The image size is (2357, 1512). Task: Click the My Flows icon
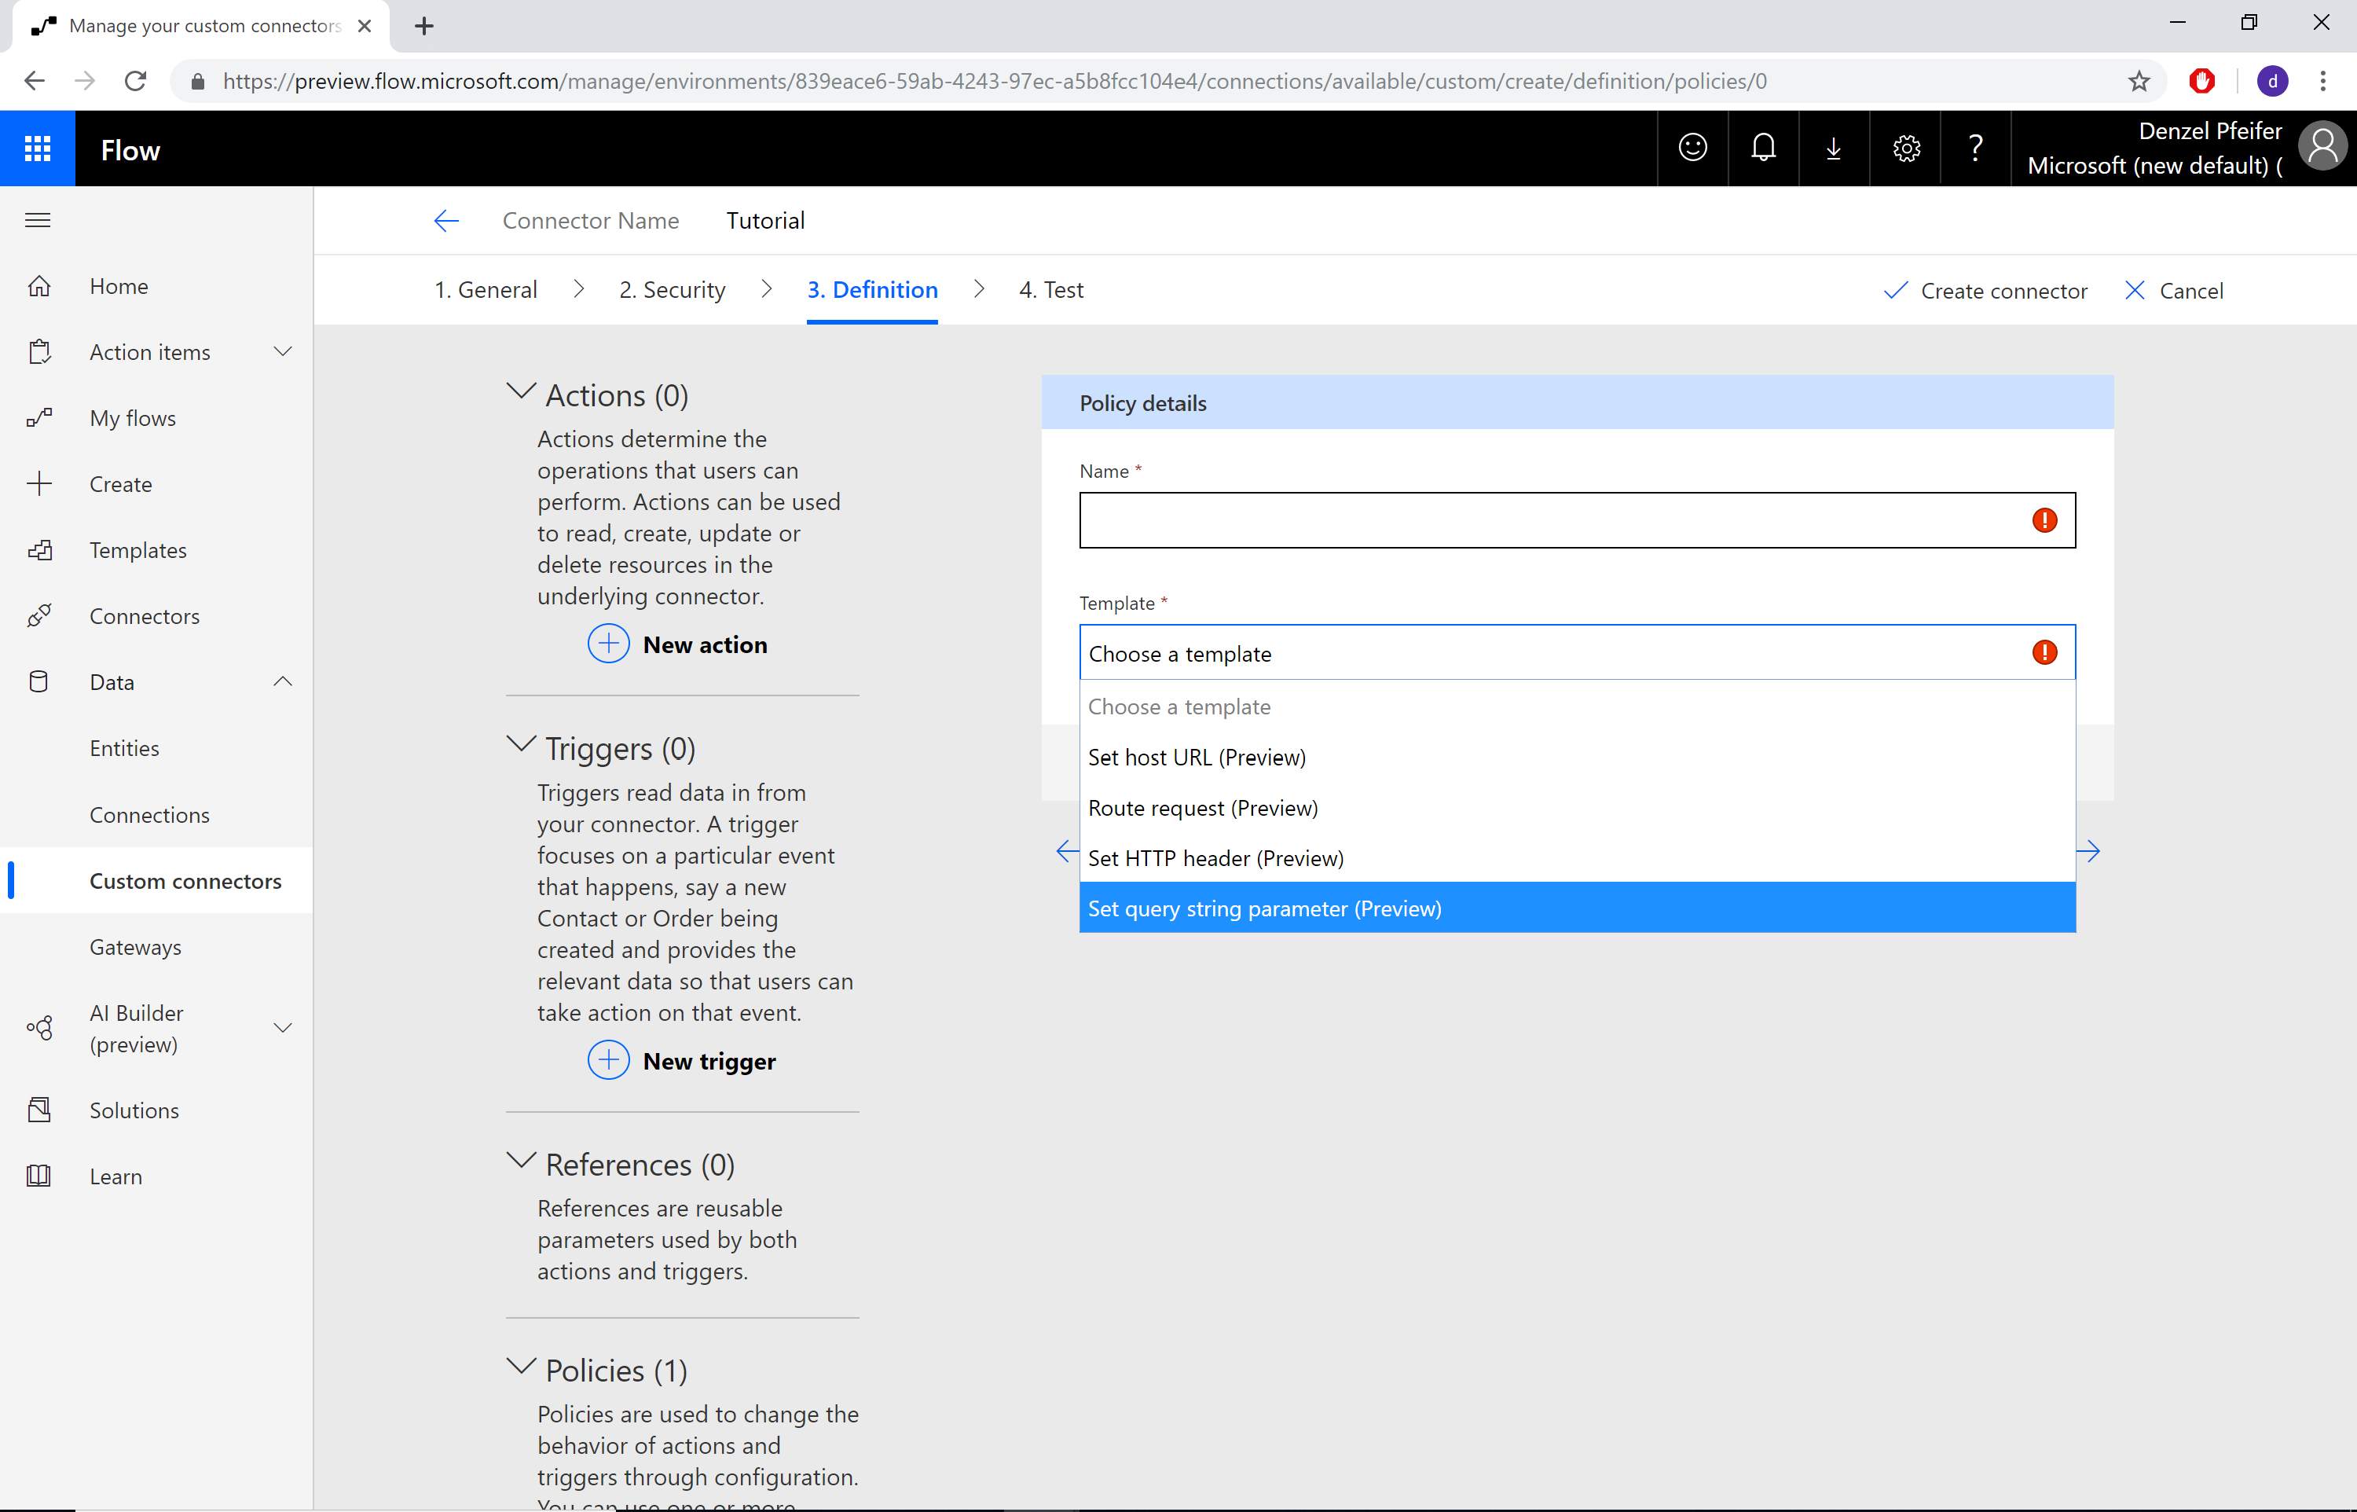coord(39,417)
